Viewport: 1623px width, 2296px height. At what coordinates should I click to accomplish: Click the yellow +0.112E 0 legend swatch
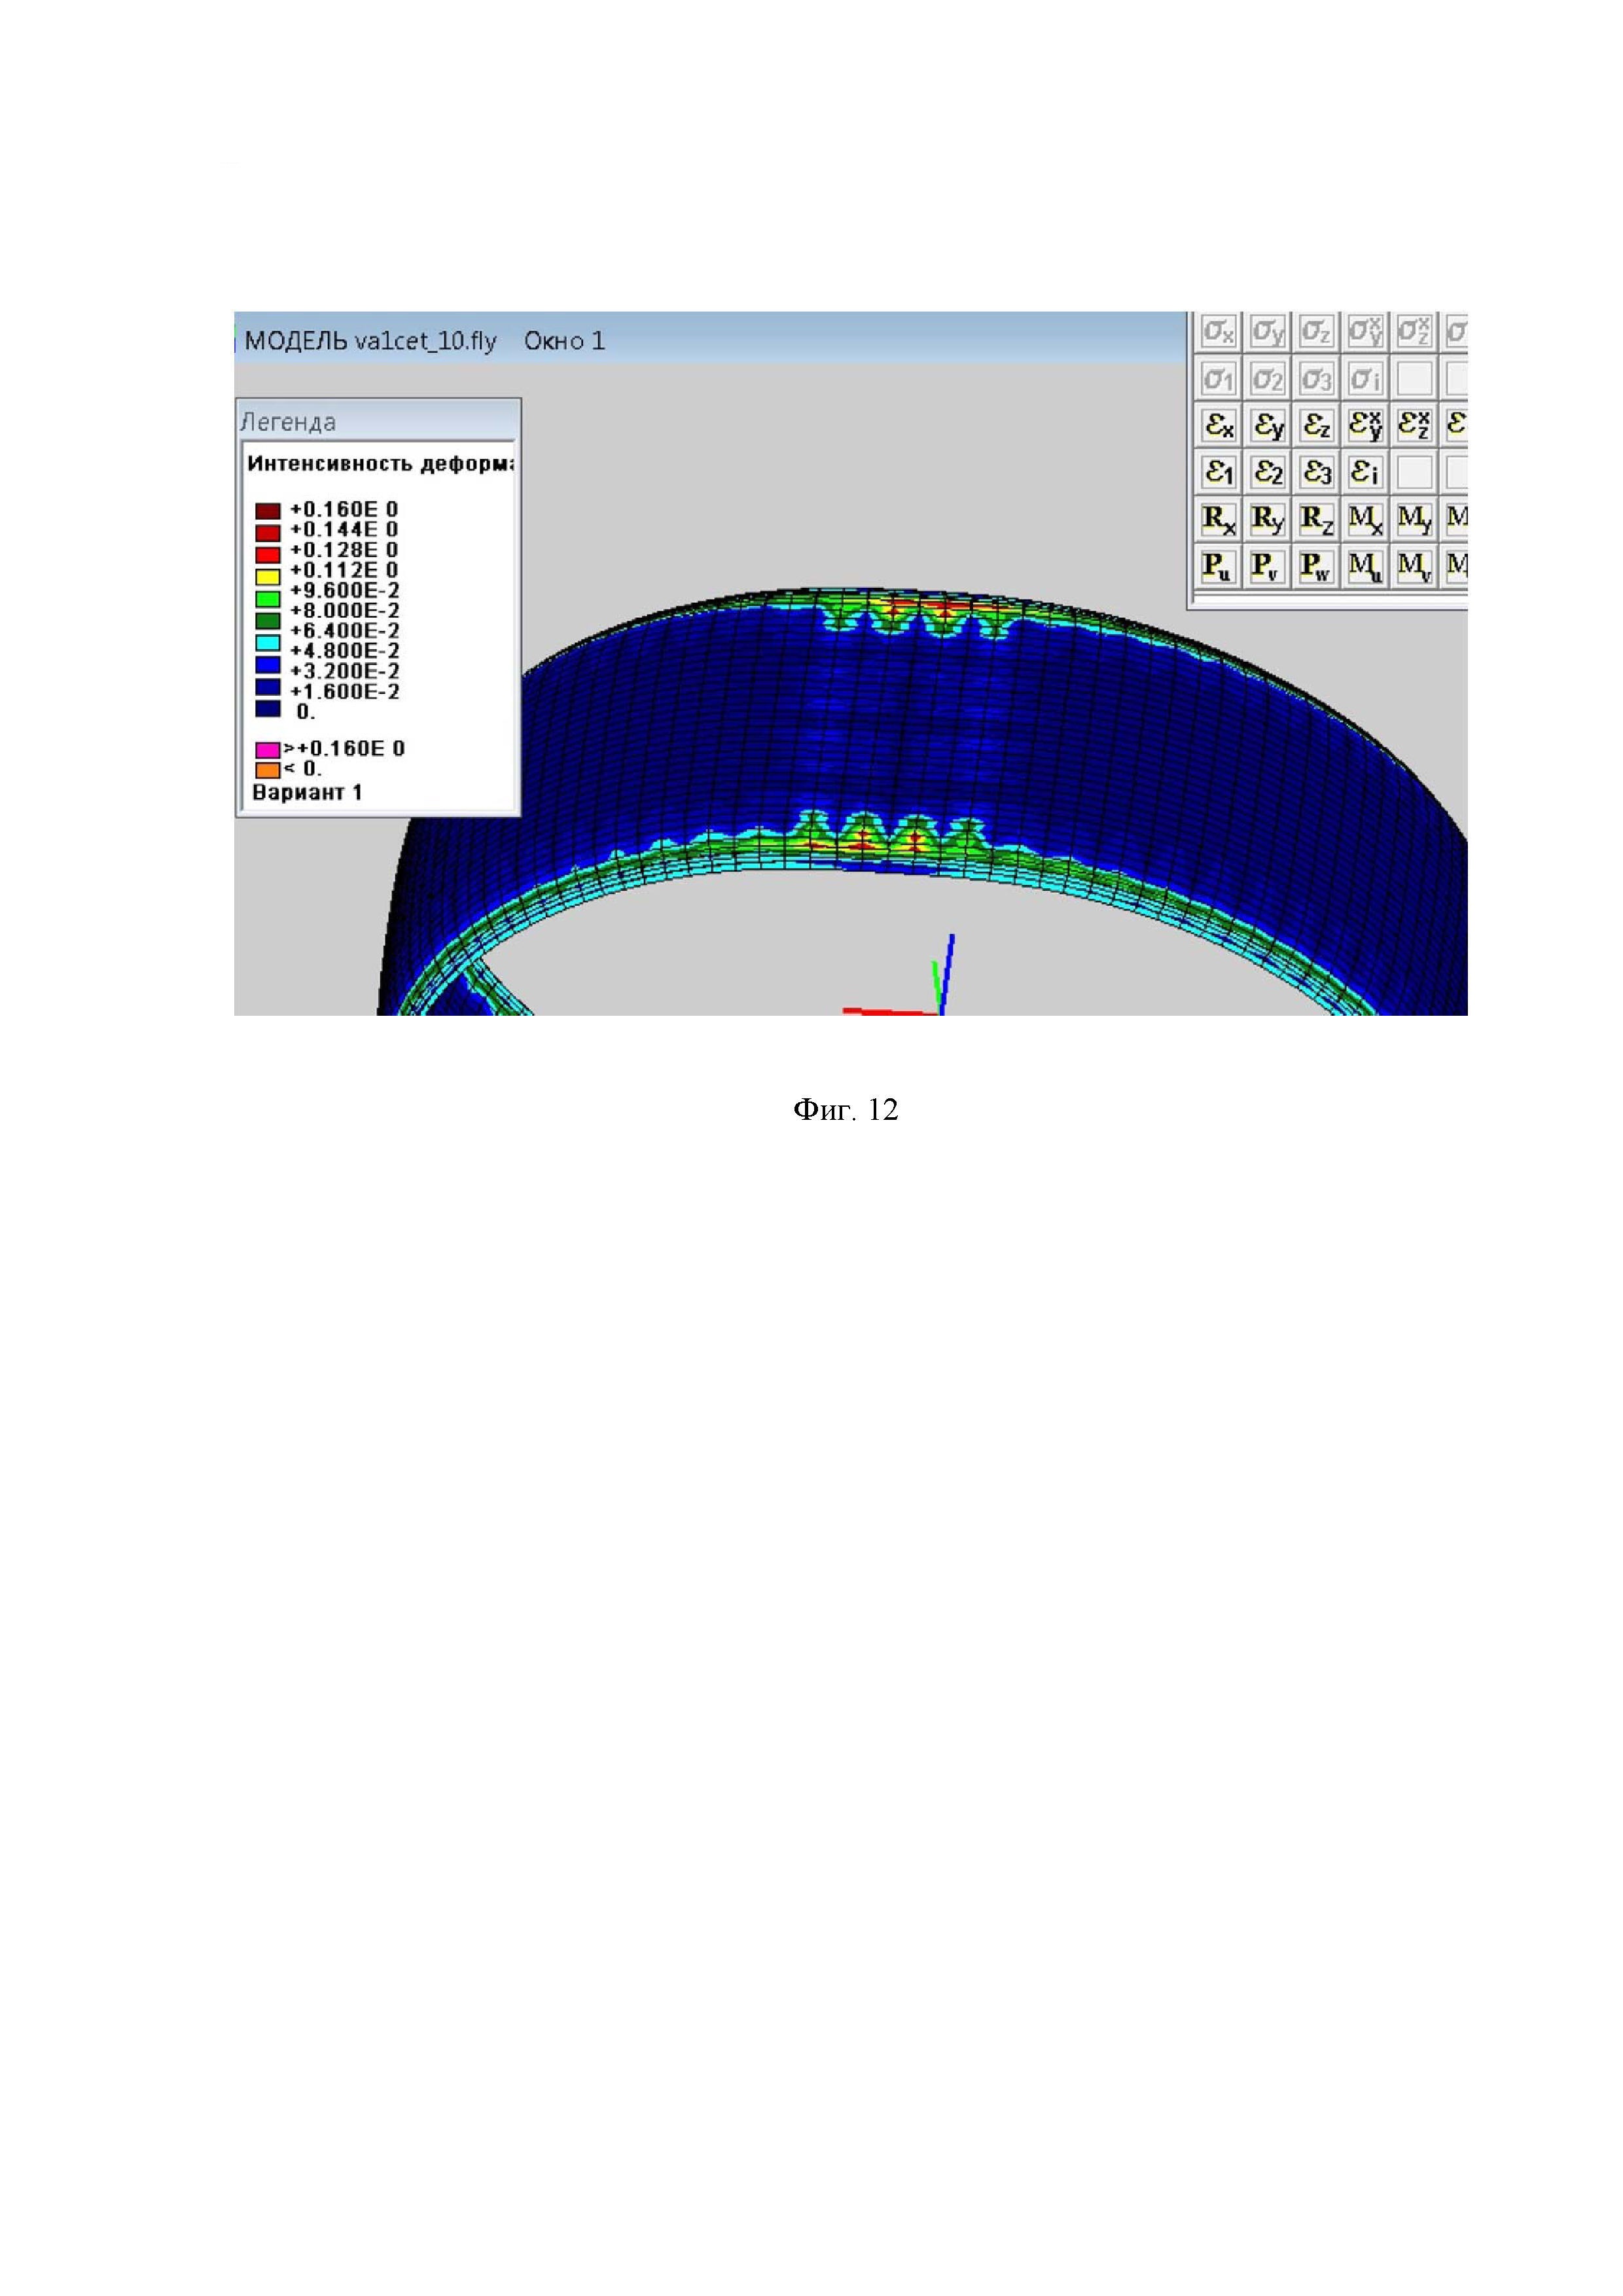[267, 577]
